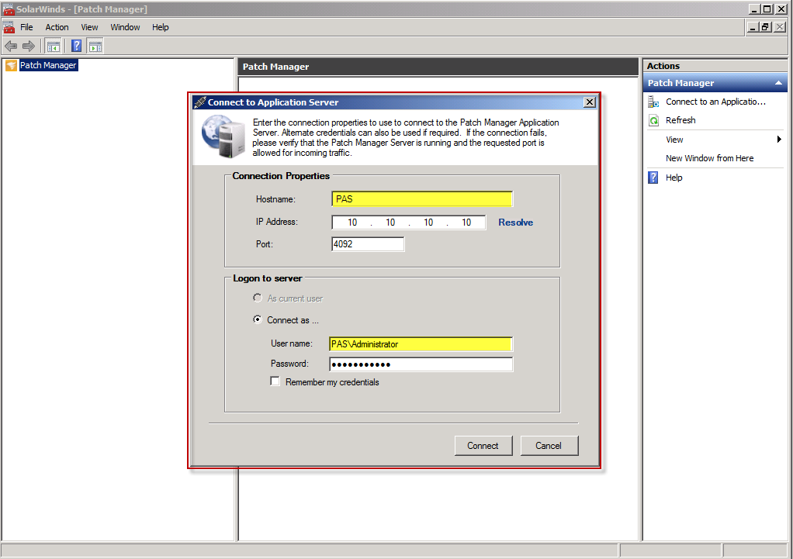Maximize the SolarWinds main window
Image resolution: width=793 pixels, height=559 pixels.
[767, 9]
